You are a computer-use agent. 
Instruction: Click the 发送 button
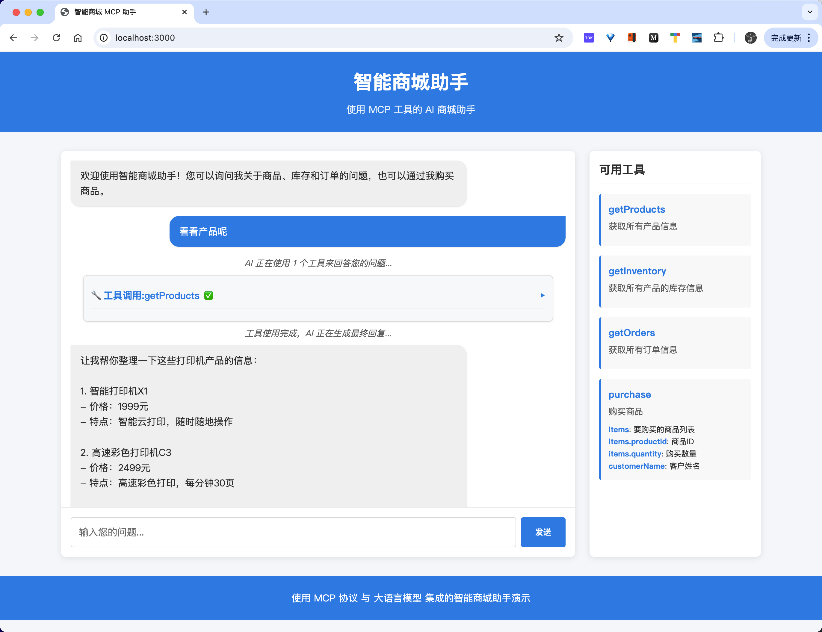click(x=543, y=532)
